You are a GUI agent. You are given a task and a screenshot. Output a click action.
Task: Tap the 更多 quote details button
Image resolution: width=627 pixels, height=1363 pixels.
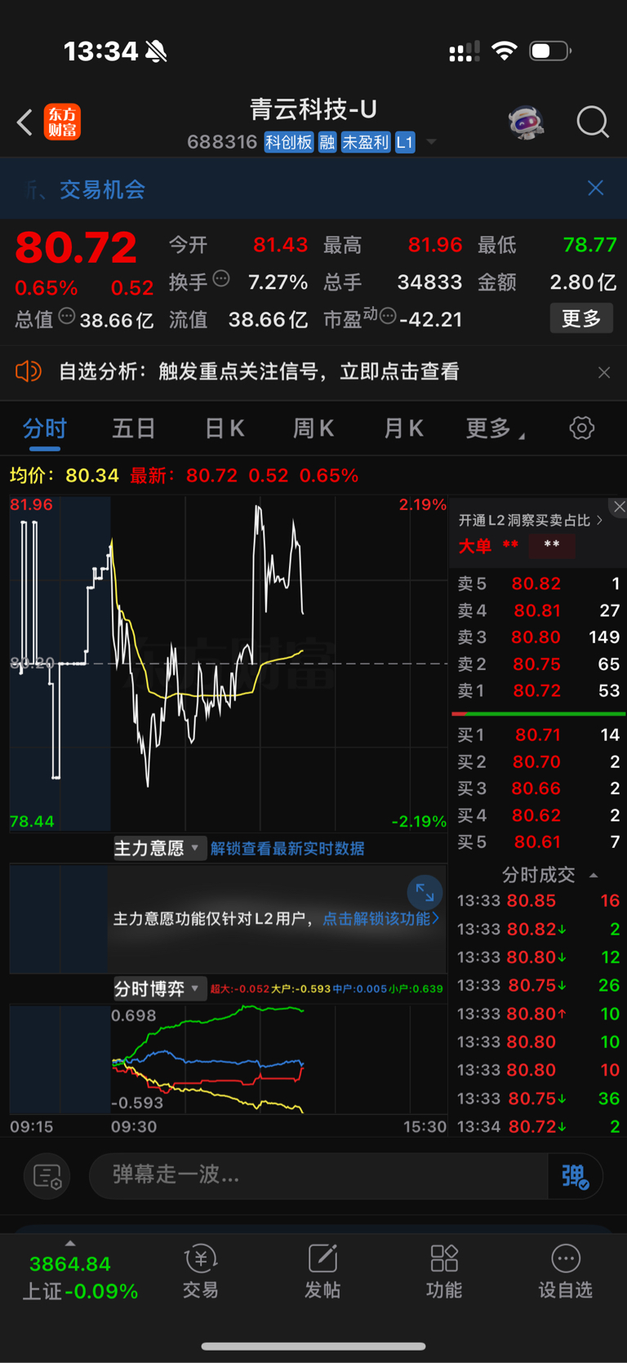click(x=581, y=318)
